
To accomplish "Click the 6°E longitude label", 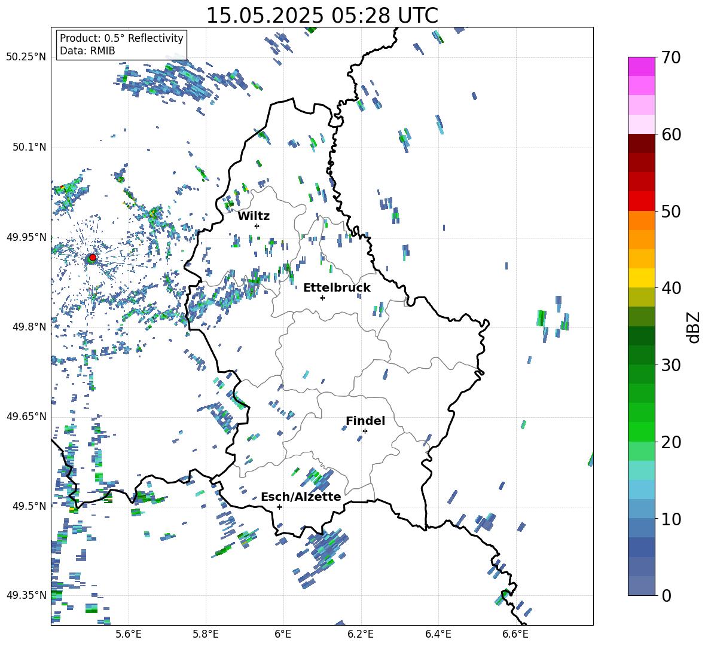I will pyautogui.click(x=283, y=634).
